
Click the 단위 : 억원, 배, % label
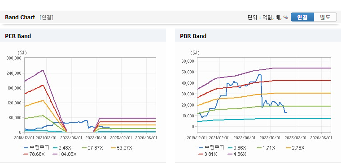coord(268,17)
